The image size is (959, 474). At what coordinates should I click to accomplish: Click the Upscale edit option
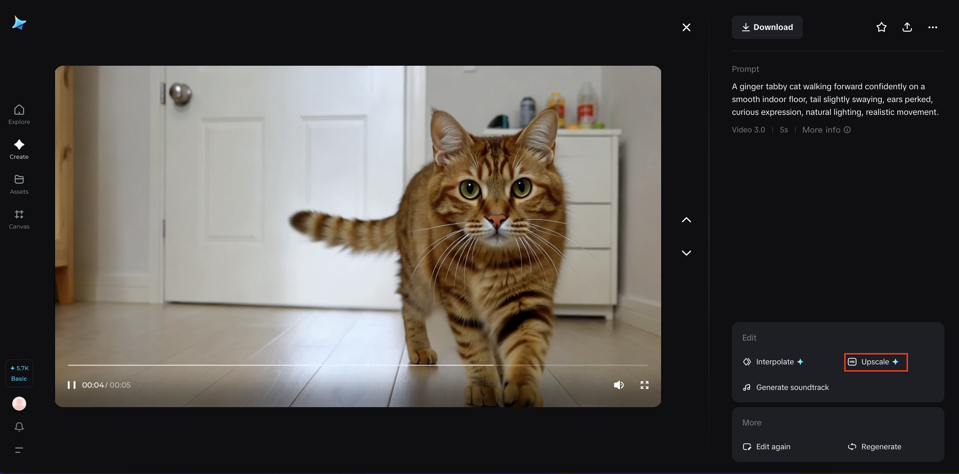click(875, 362)
